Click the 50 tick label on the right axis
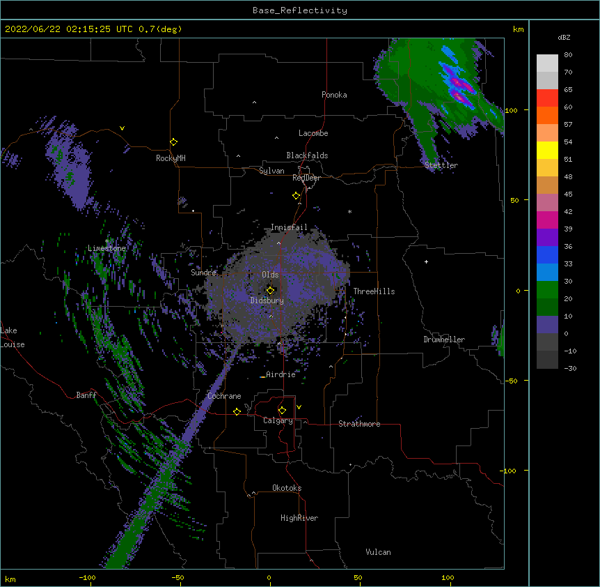The height and width of the screenshot is (587, 600). pyautogui.click(x=514, y=200)
